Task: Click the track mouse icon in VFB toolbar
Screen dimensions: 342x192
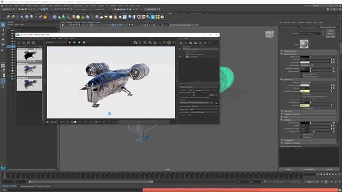Action: point(145,43)
